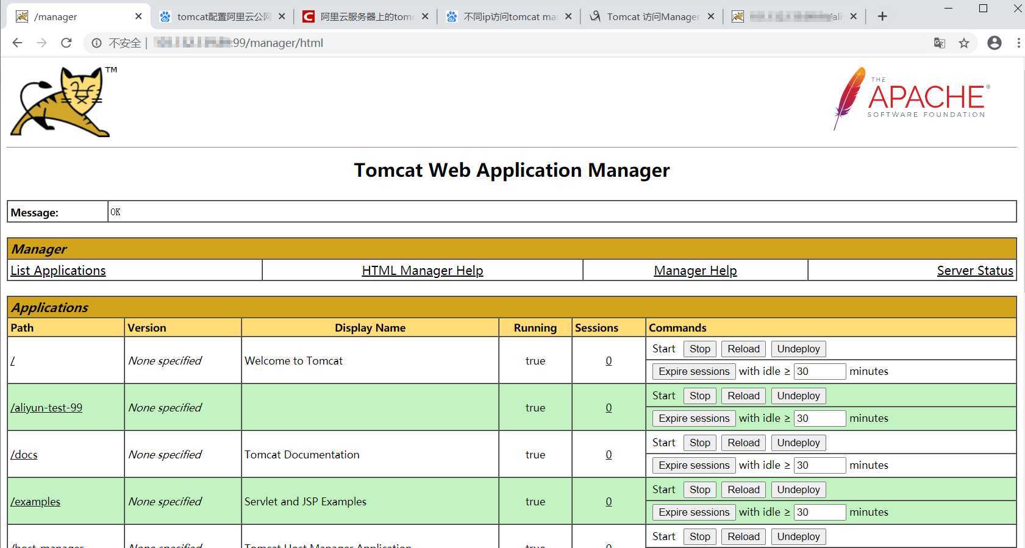The height and width of the screenshot is (548, 1025).
Task: Click the address bar URL
Action: (x=238, y=43)
